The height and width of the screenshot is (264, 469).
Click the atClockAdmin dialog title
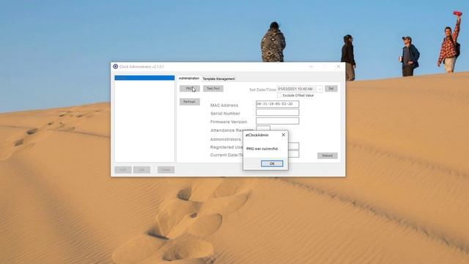coord(257,135)
